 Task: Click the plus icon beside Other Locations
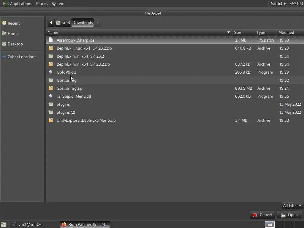click(x=4, y=57)
